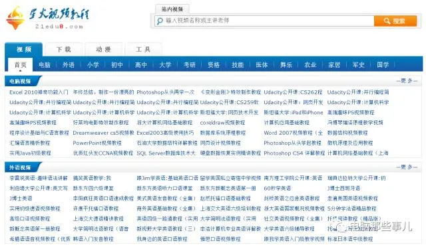Open 搞笑英语教学:我 link
Screen dimensions: 426x245
coord(92,178)
